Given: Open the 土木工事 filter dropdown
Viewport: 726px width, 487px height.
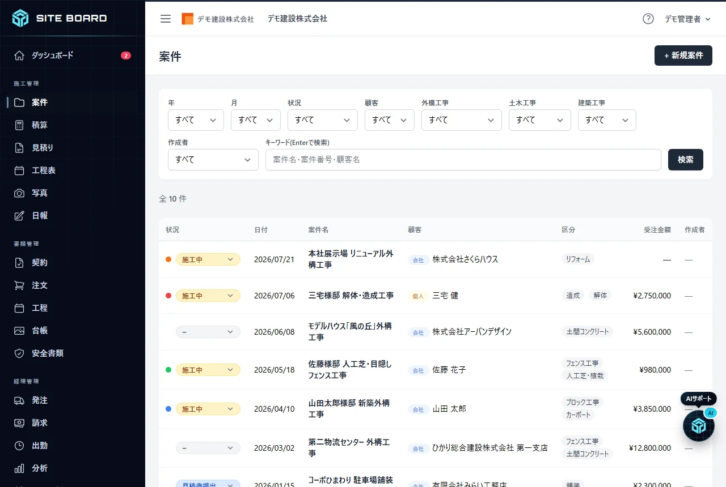Looking at the screenshot, I should pyautogui.click(x=540, y=120).
